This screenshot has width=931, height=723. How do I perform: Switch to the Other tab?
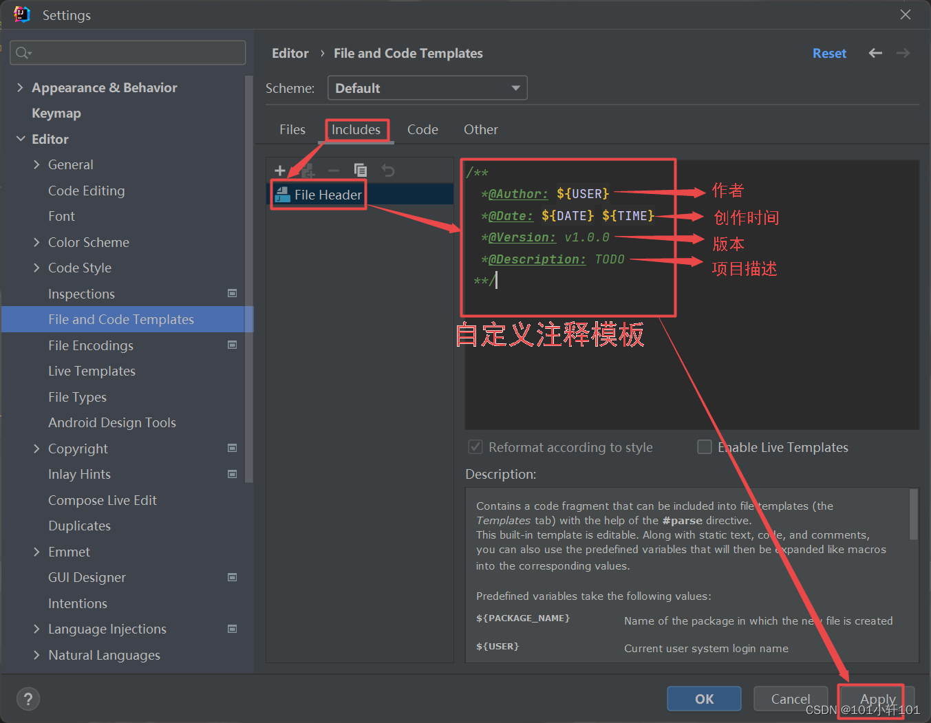[481, 129]
